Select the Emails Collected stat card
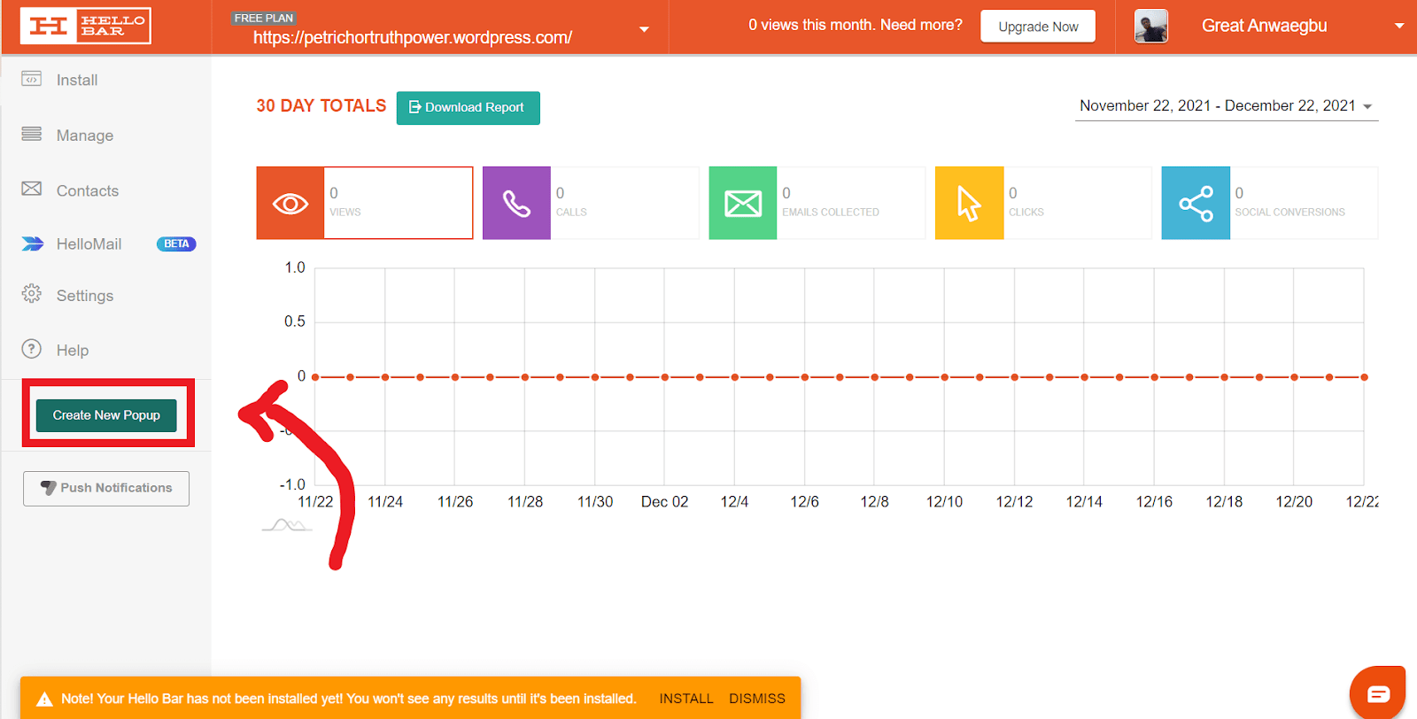Screen dimensions: 1417x719 pos(817,203)
